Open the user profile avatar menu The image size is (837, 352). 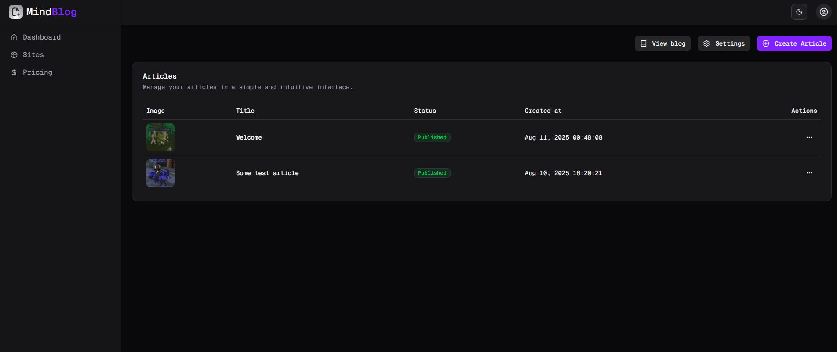pos(823,12)
